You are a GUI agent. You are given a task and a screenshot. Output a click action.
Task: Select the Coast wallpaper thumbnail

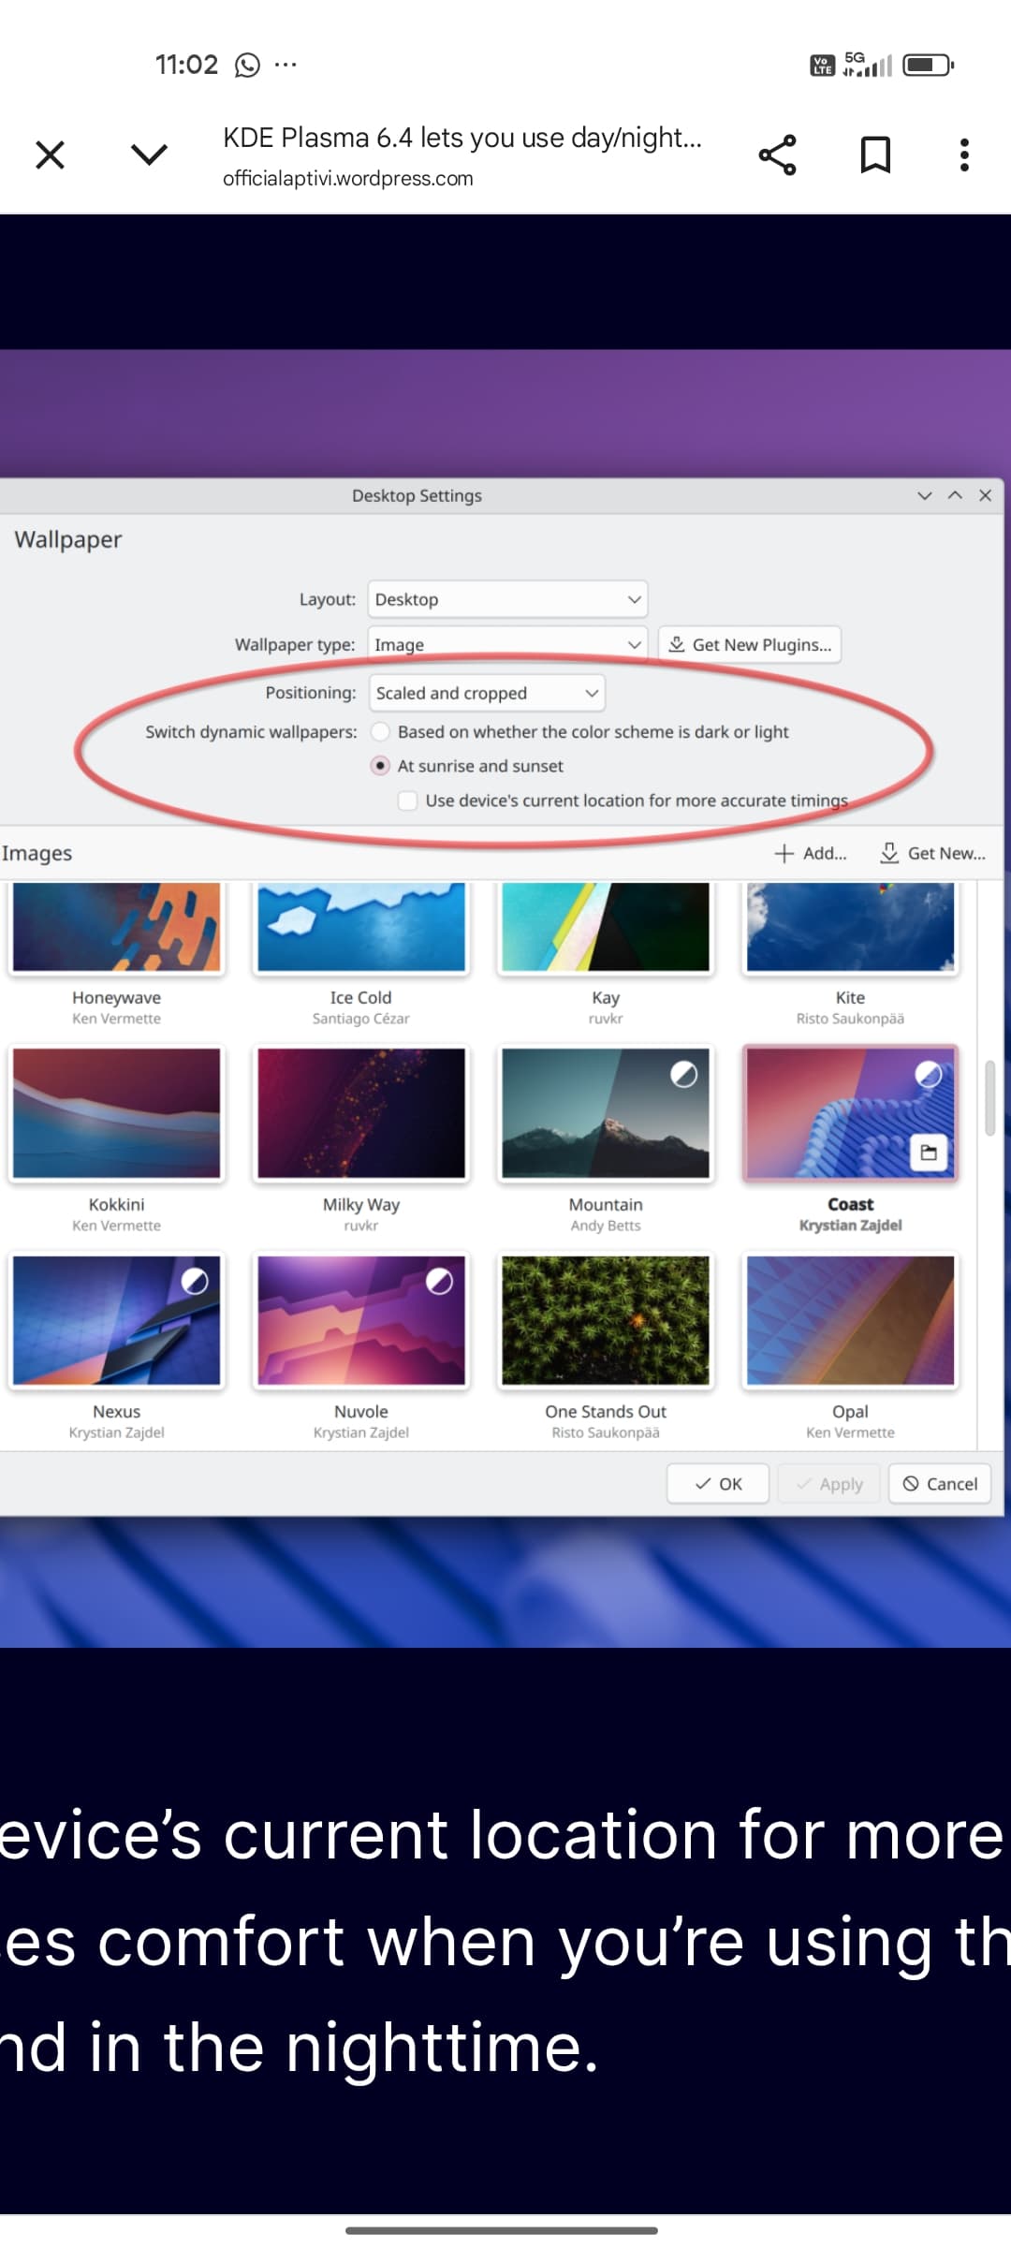click(x=850, y=1113)
